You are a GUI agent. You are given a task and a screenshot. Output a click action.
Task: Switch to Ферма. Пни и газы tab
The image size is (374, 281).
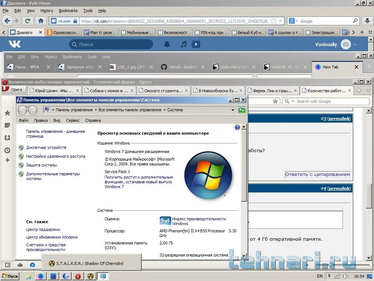coord(272,91)
